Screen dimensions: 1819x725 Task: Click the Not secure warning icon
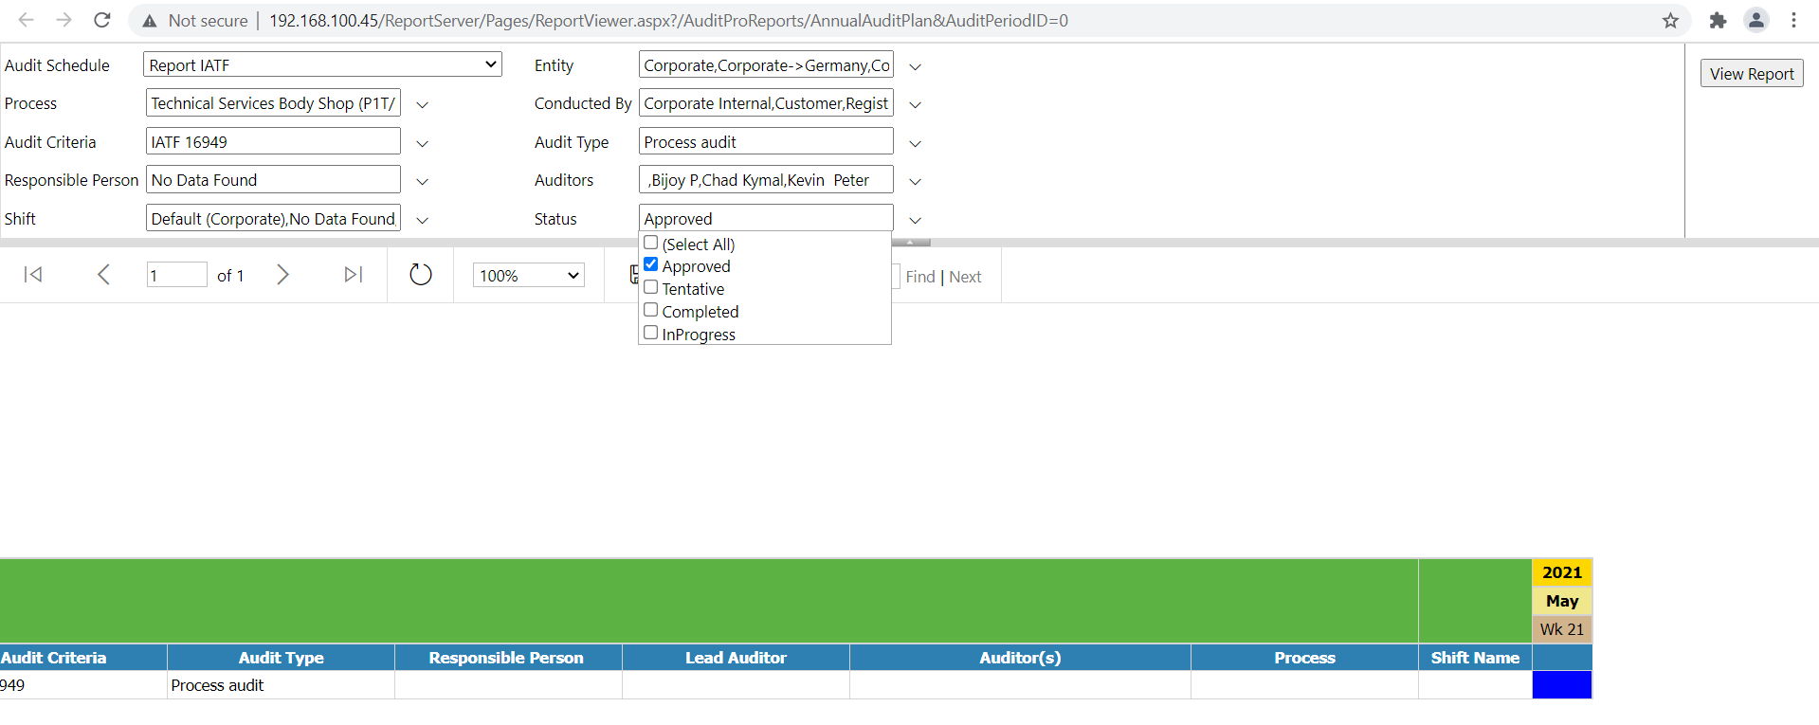(x=150, y=21)
